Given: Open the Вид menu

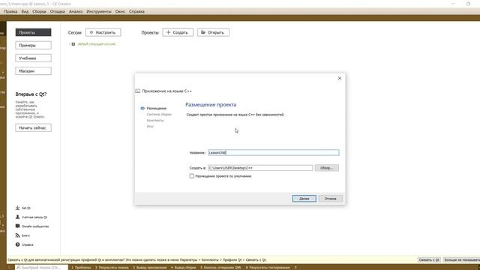Looking at the screenshot, I should coord(25,11).
